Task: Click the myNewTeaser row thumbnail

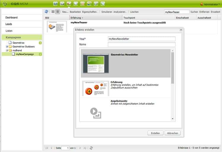Action: tap(57, 27)
